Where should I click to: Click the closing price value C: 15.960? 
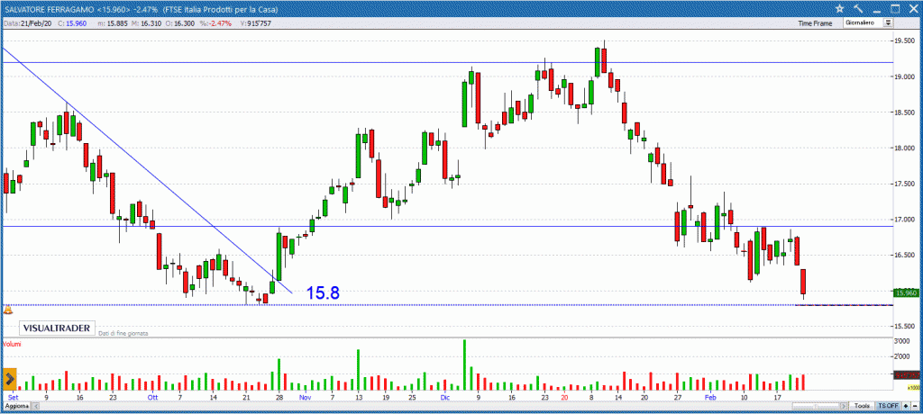[x=74, y=22]
